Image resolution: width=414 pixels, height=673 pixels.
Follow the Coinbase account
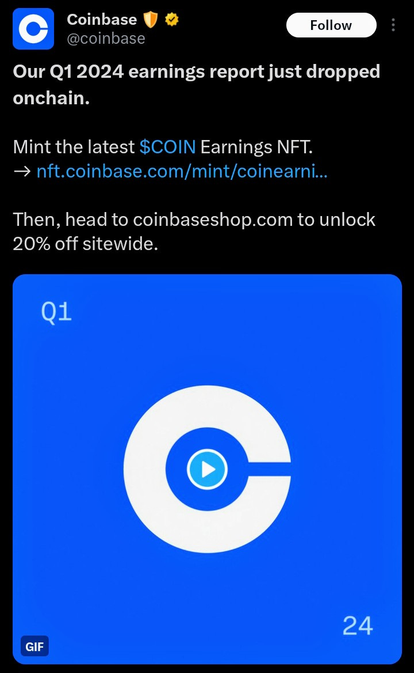(331, 25)
